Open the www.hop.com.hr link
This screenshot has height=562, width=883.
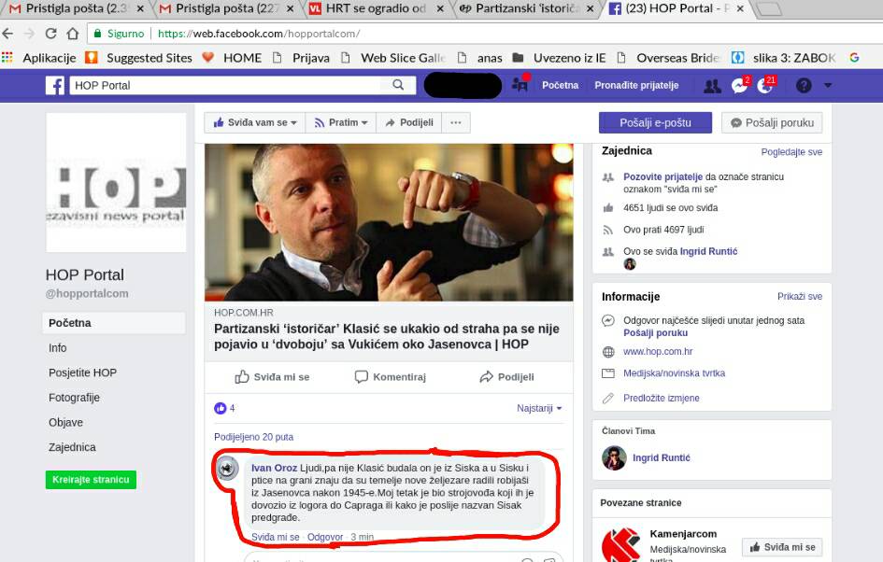coord(658,352)
